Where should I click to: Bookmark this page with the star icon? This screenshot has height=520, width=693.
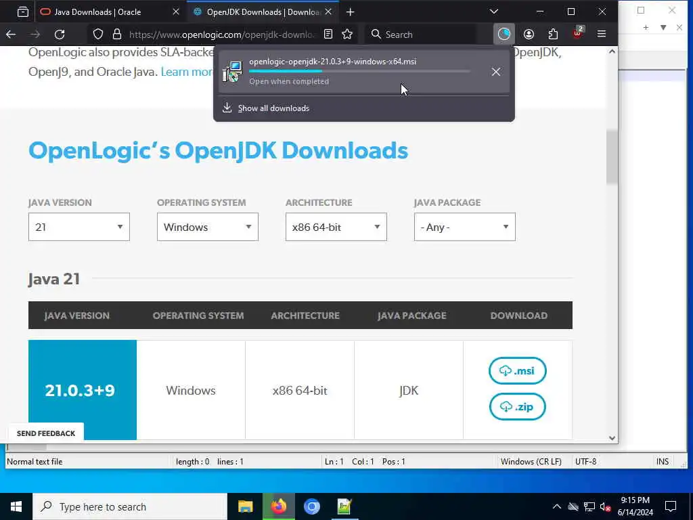pos(347,34)
